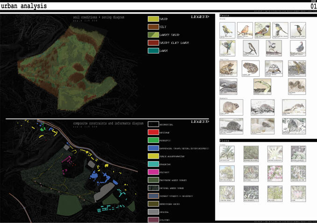Click the Mammals subsection label
This screenshot has height=223, width=317.
pyautogui.click(x=225, y=98)
